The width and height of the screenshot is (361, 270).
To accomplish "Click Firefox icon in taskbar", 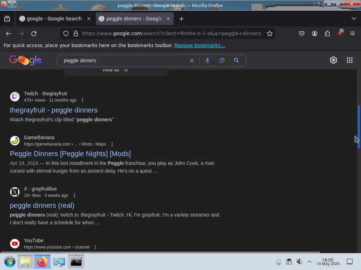I will point(42,262).
